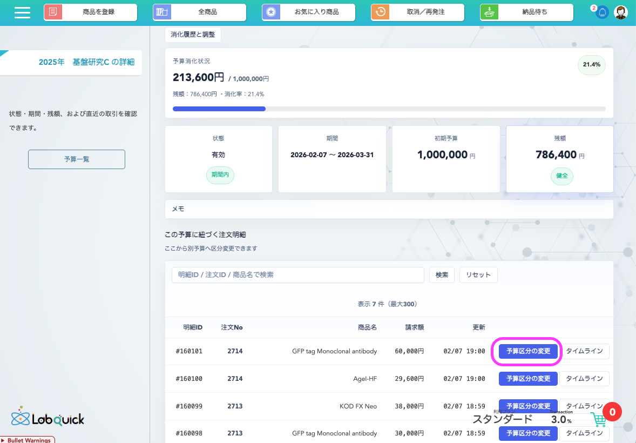
Task: Click the Labquick logo
Action: point(48,417)
